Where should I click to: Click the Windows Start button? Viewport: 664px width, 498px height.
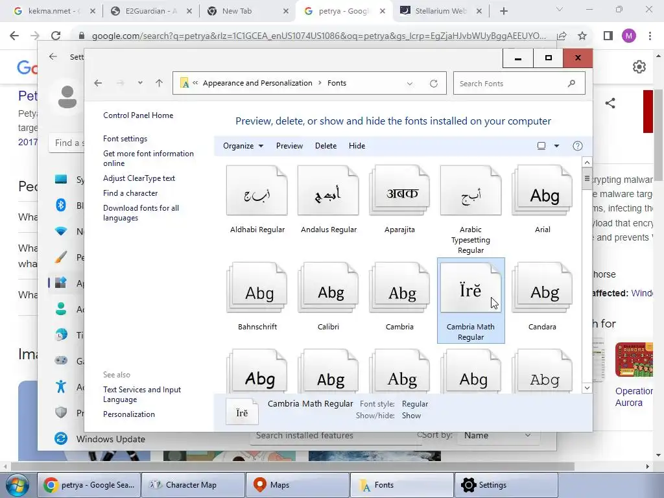[x=18, y=485]
